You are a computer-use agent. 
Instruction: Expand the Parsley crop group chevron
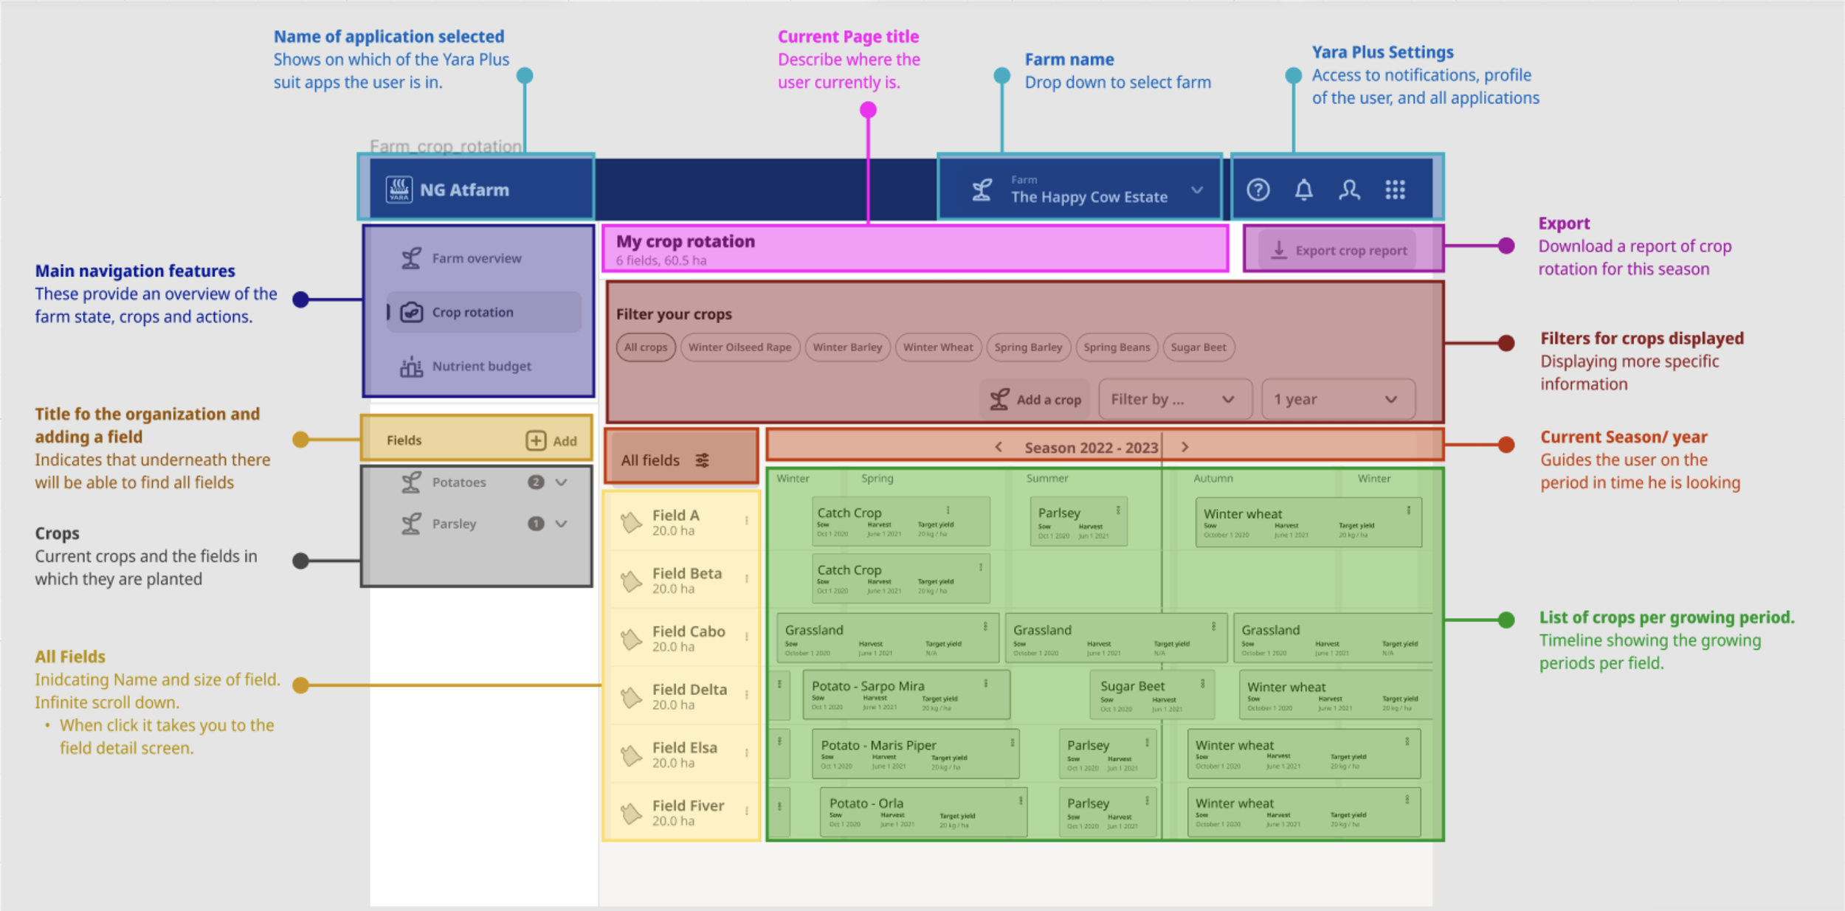(562, 524)
